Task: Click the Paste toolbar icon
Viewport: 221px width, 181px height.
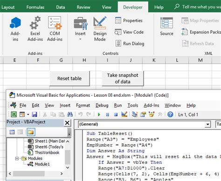Action: click(x=62, y=114)
